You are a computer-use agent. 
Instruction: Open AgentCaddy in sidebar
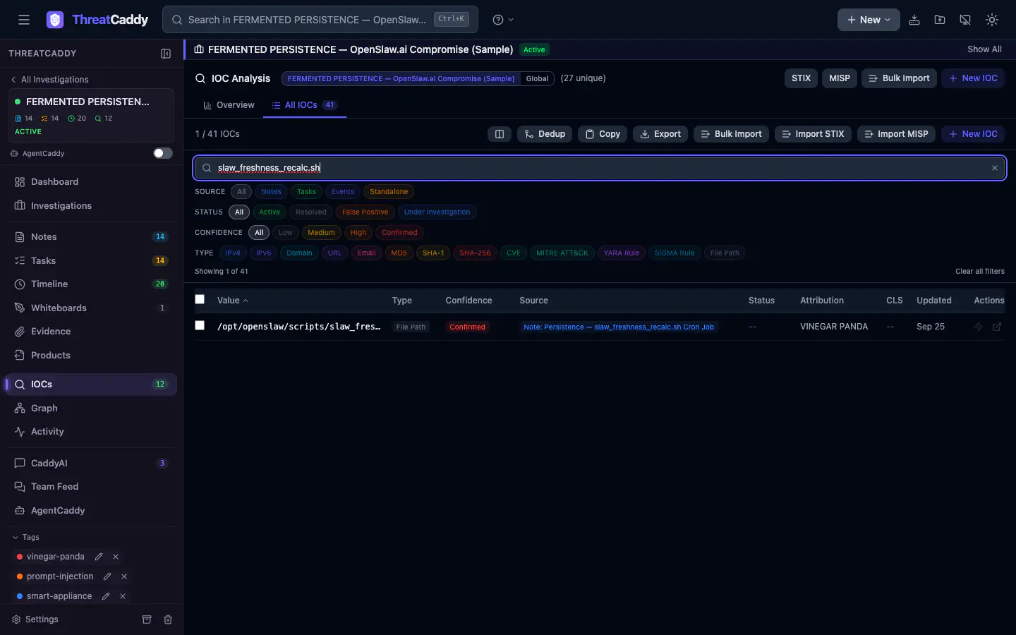(x=92, y=511)
